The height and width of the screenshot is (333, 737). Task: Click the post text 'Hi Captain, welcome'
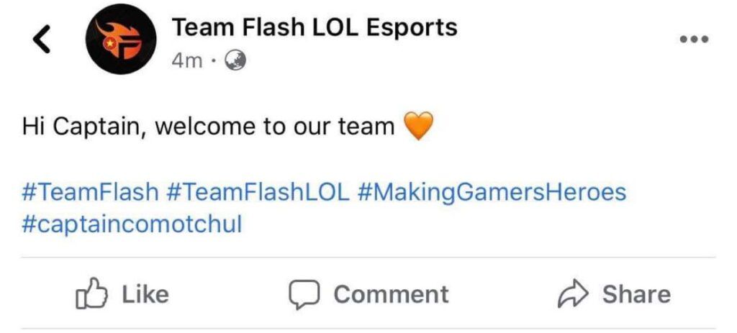coord(209,127)
